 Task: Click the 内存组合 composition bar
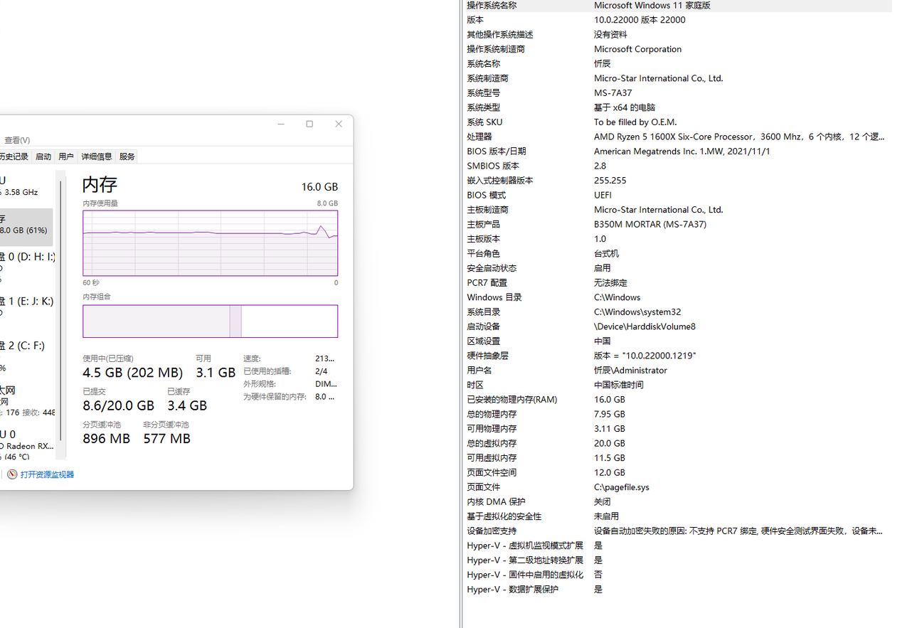pos(210,321)
